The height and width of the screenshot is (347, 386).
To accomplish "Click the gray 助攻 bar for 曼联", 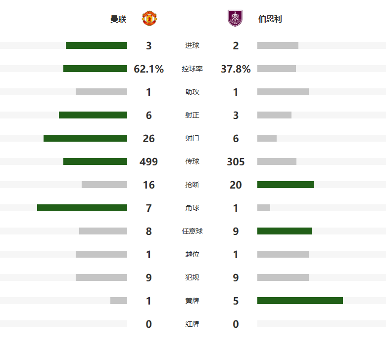I will (x=101, y=92).
